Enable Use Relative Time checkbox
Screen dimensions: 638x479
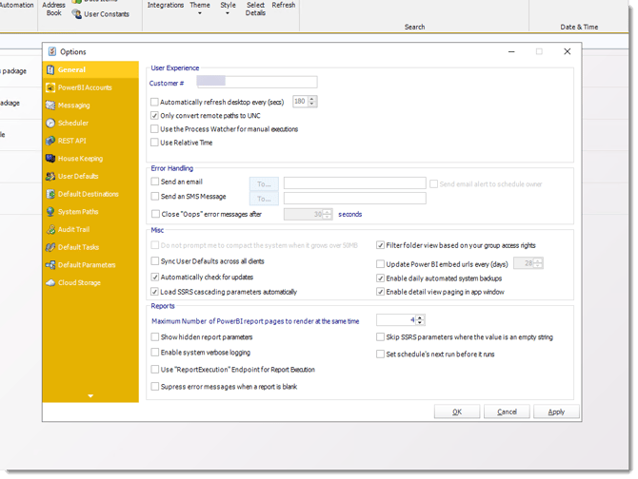(x=154, y=143)
